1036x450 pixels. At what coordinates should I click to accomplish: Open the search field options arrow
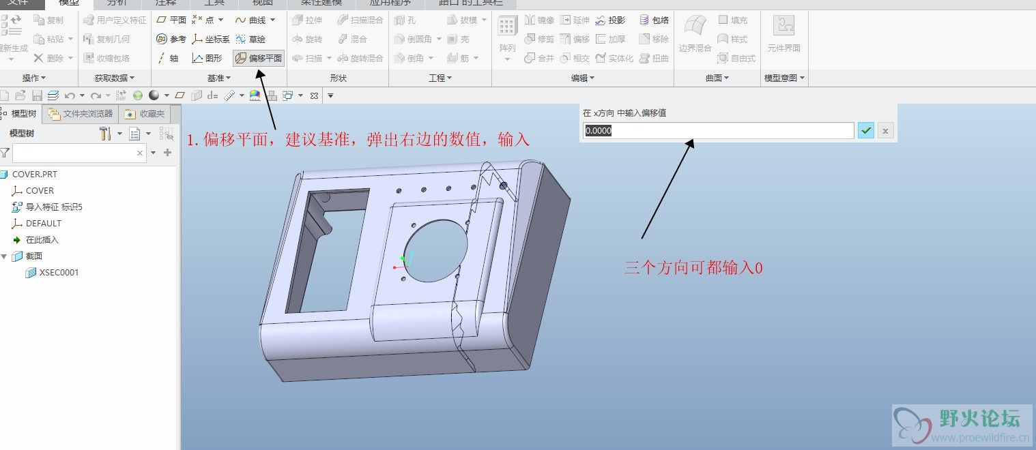point(154,153)
